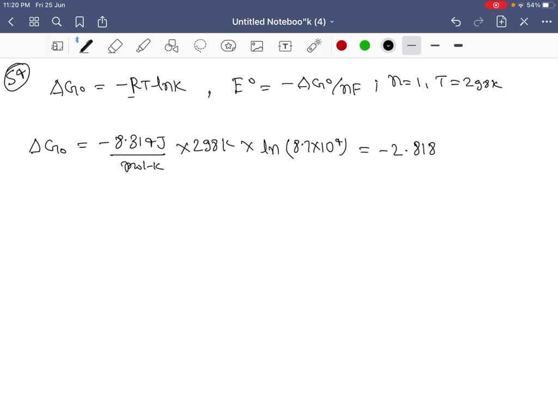Open the grid notebook overview
The image size is (558, 419).
34,22
